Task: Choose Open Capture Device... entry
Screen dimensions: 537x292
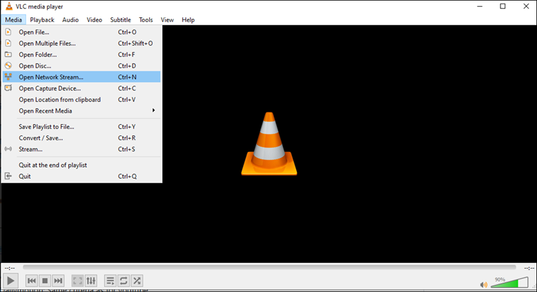Action: 81,88
